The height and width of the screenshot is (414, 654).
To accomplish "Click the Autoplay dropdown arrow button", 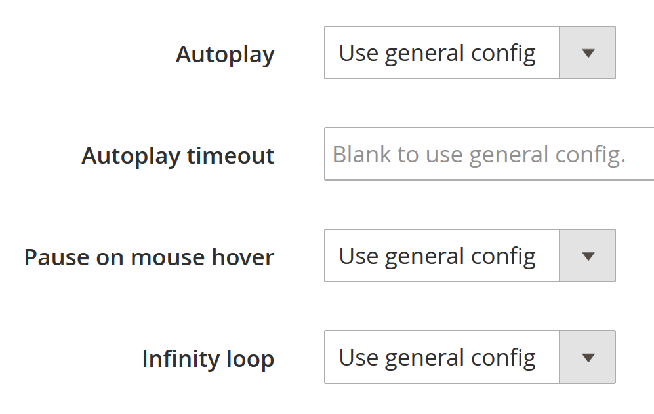I will 588,53.
